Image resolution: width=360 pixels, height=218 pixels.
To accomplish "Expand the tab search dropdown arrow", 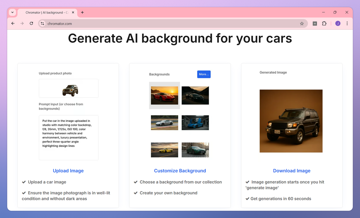I will pyautogui.click(x=12, y=12).
